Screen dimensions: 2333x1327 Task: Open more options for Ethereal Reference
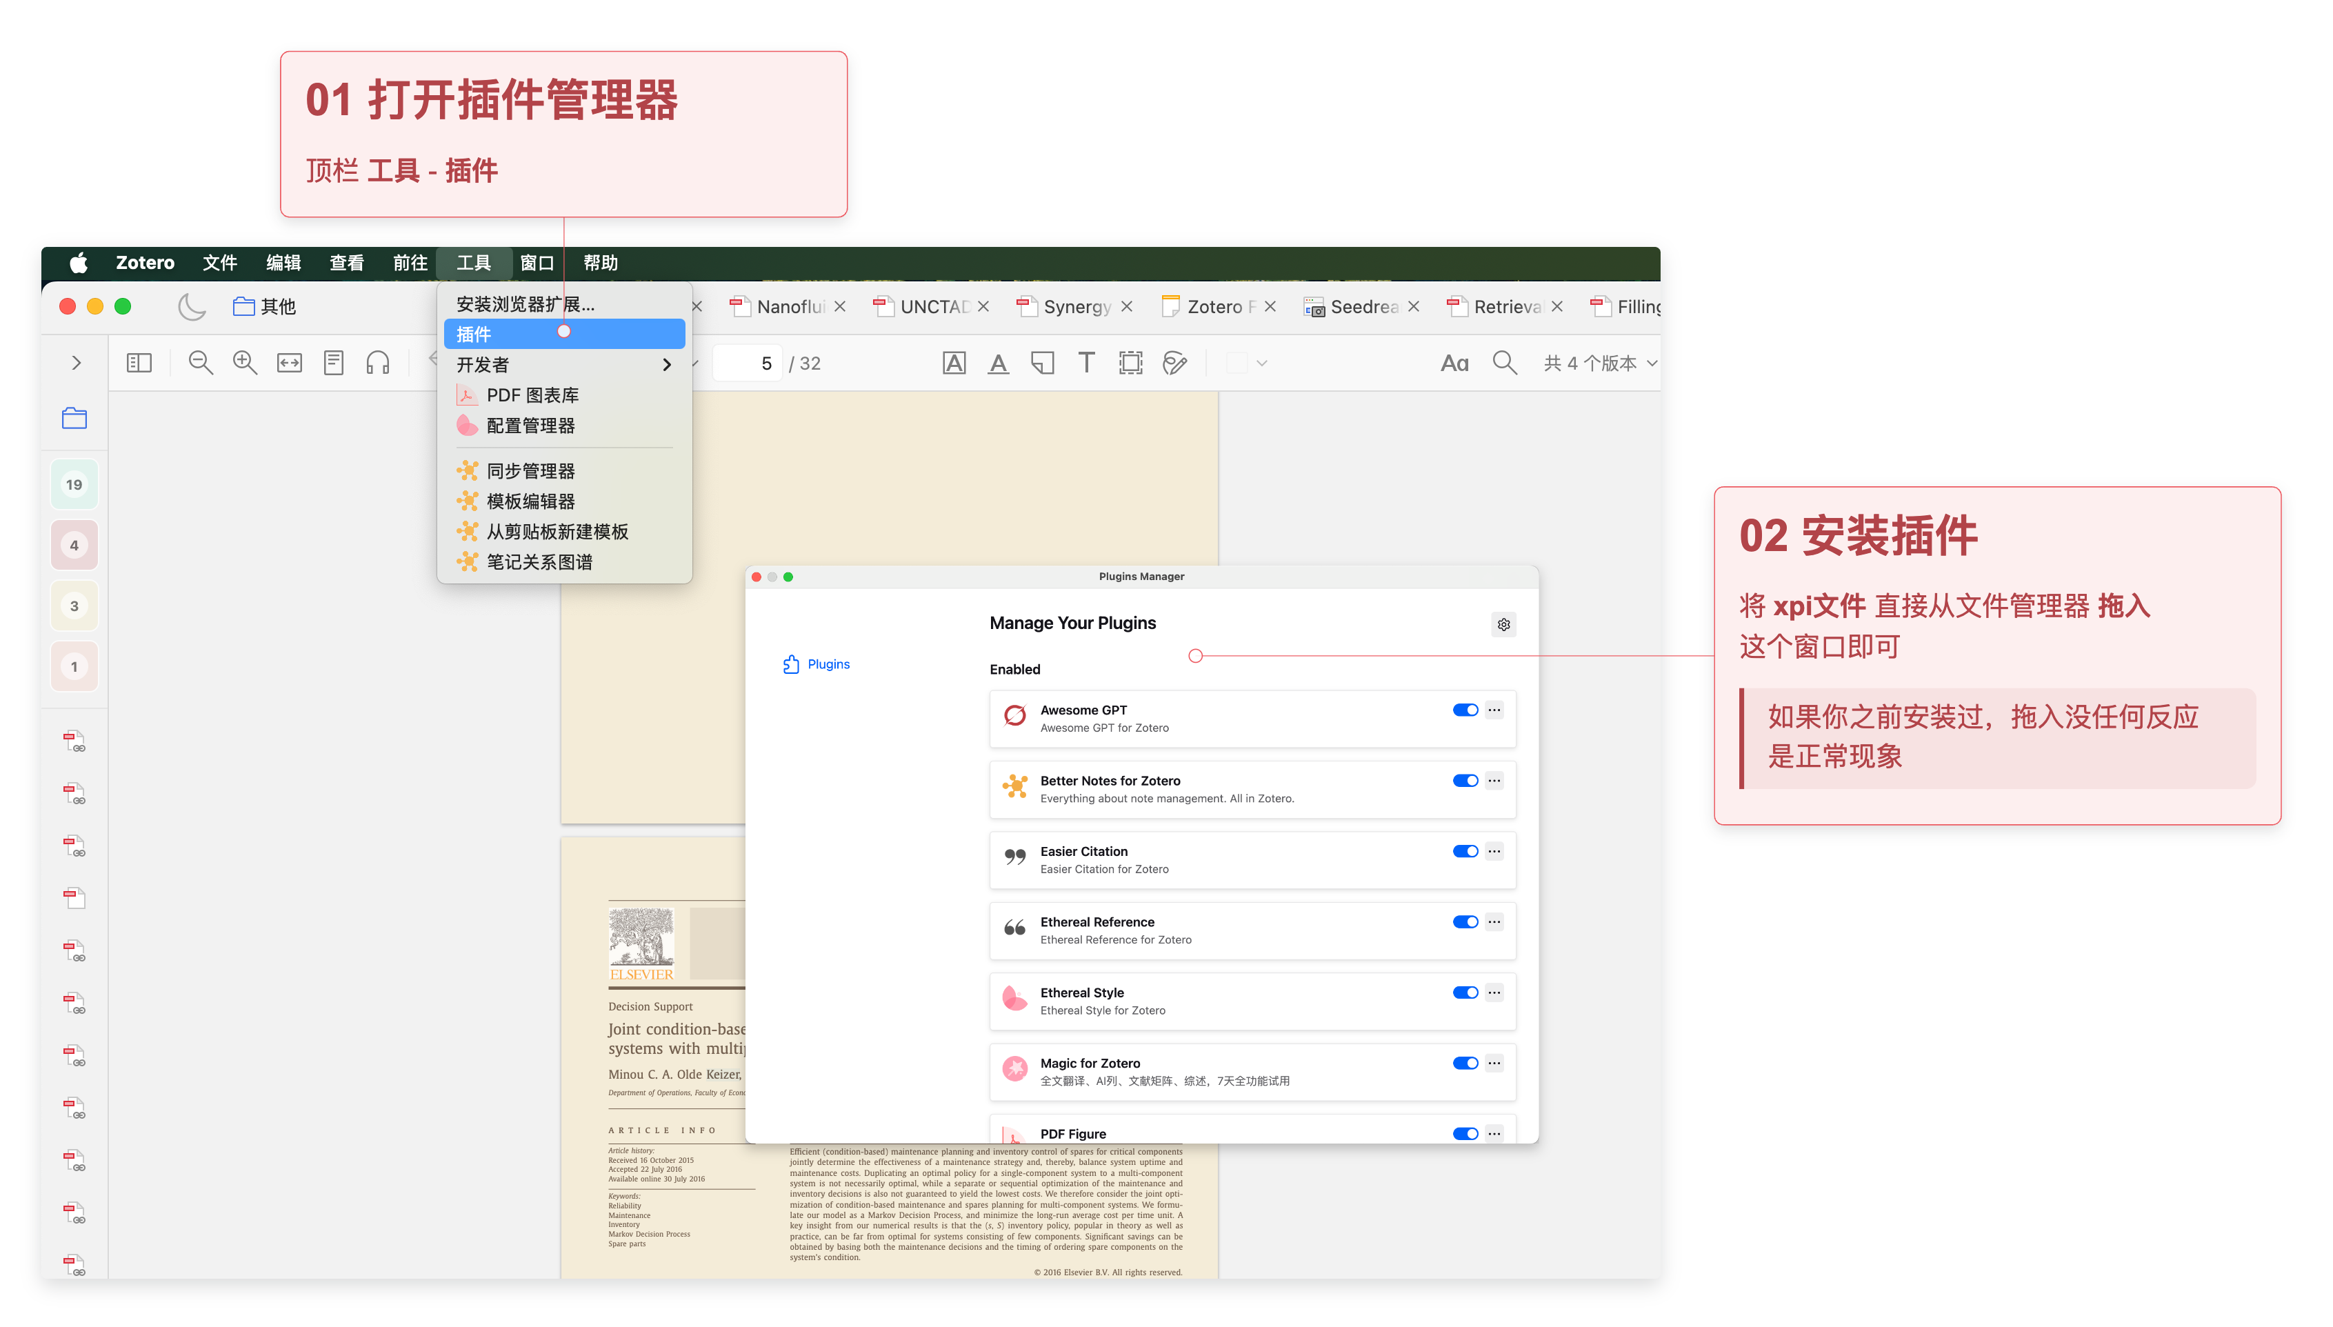click(x=1494, y=922)
